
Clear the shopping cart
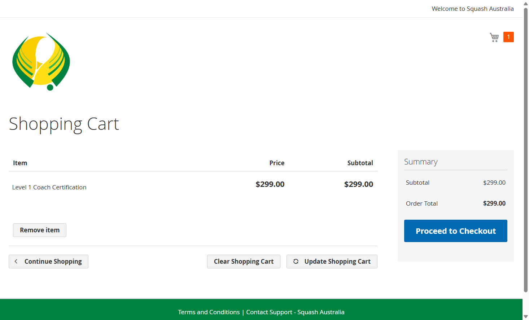tap(244, 262)
